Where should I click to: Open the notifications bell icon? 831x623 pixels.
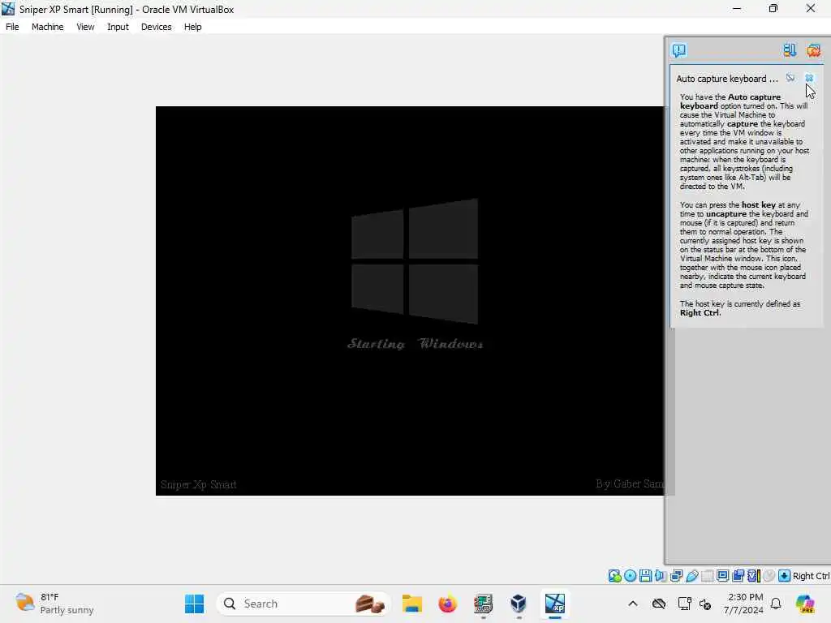(776, 604)
